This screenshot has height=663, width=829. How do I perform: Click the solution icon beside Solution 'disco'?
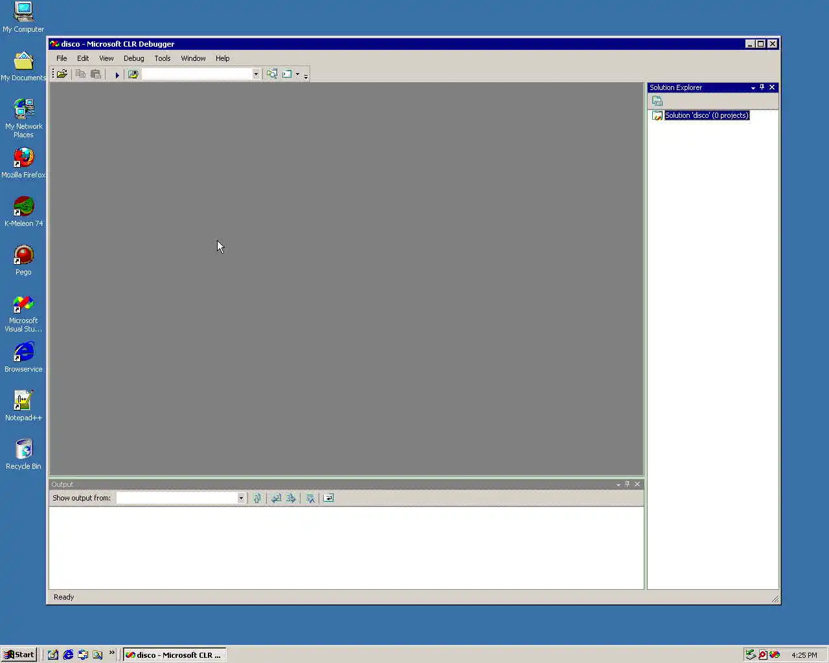point(657,116)
